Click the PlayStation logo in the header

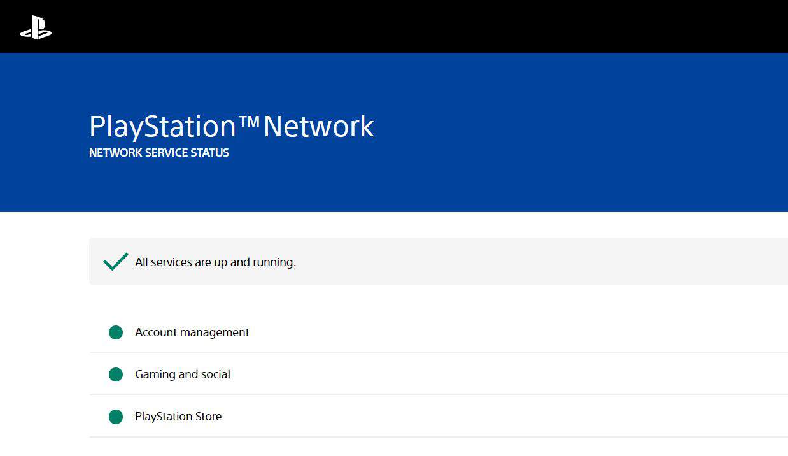coord(36,27)
